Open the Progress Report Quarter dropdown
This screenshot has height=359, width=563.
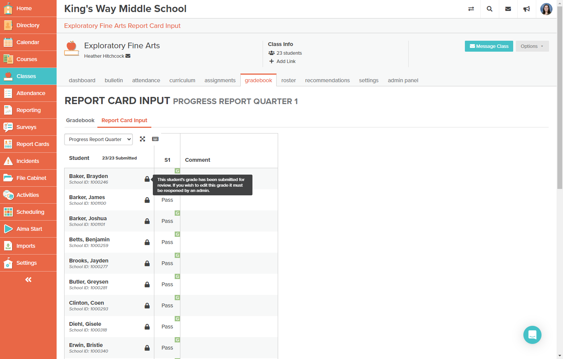point(98,139)
